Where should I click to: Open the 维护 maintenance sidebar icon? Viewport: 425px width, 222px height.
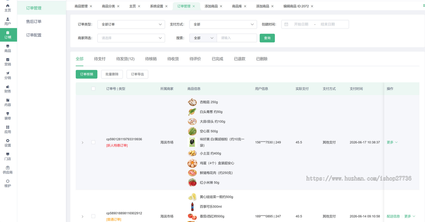(x=8, y=181)
